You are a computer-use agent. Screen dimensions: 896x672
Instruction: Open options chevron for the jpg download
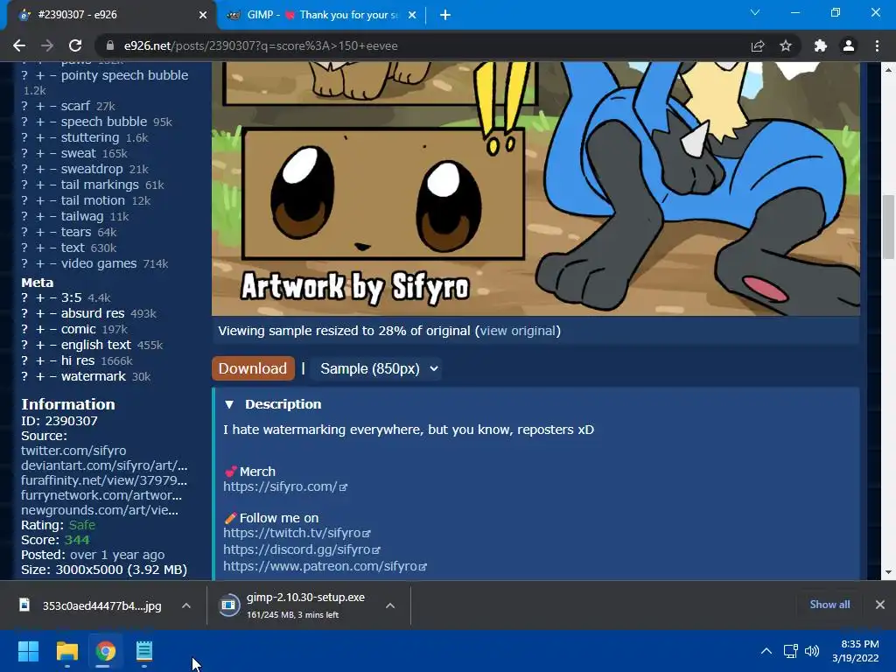(x=186, y=605)
